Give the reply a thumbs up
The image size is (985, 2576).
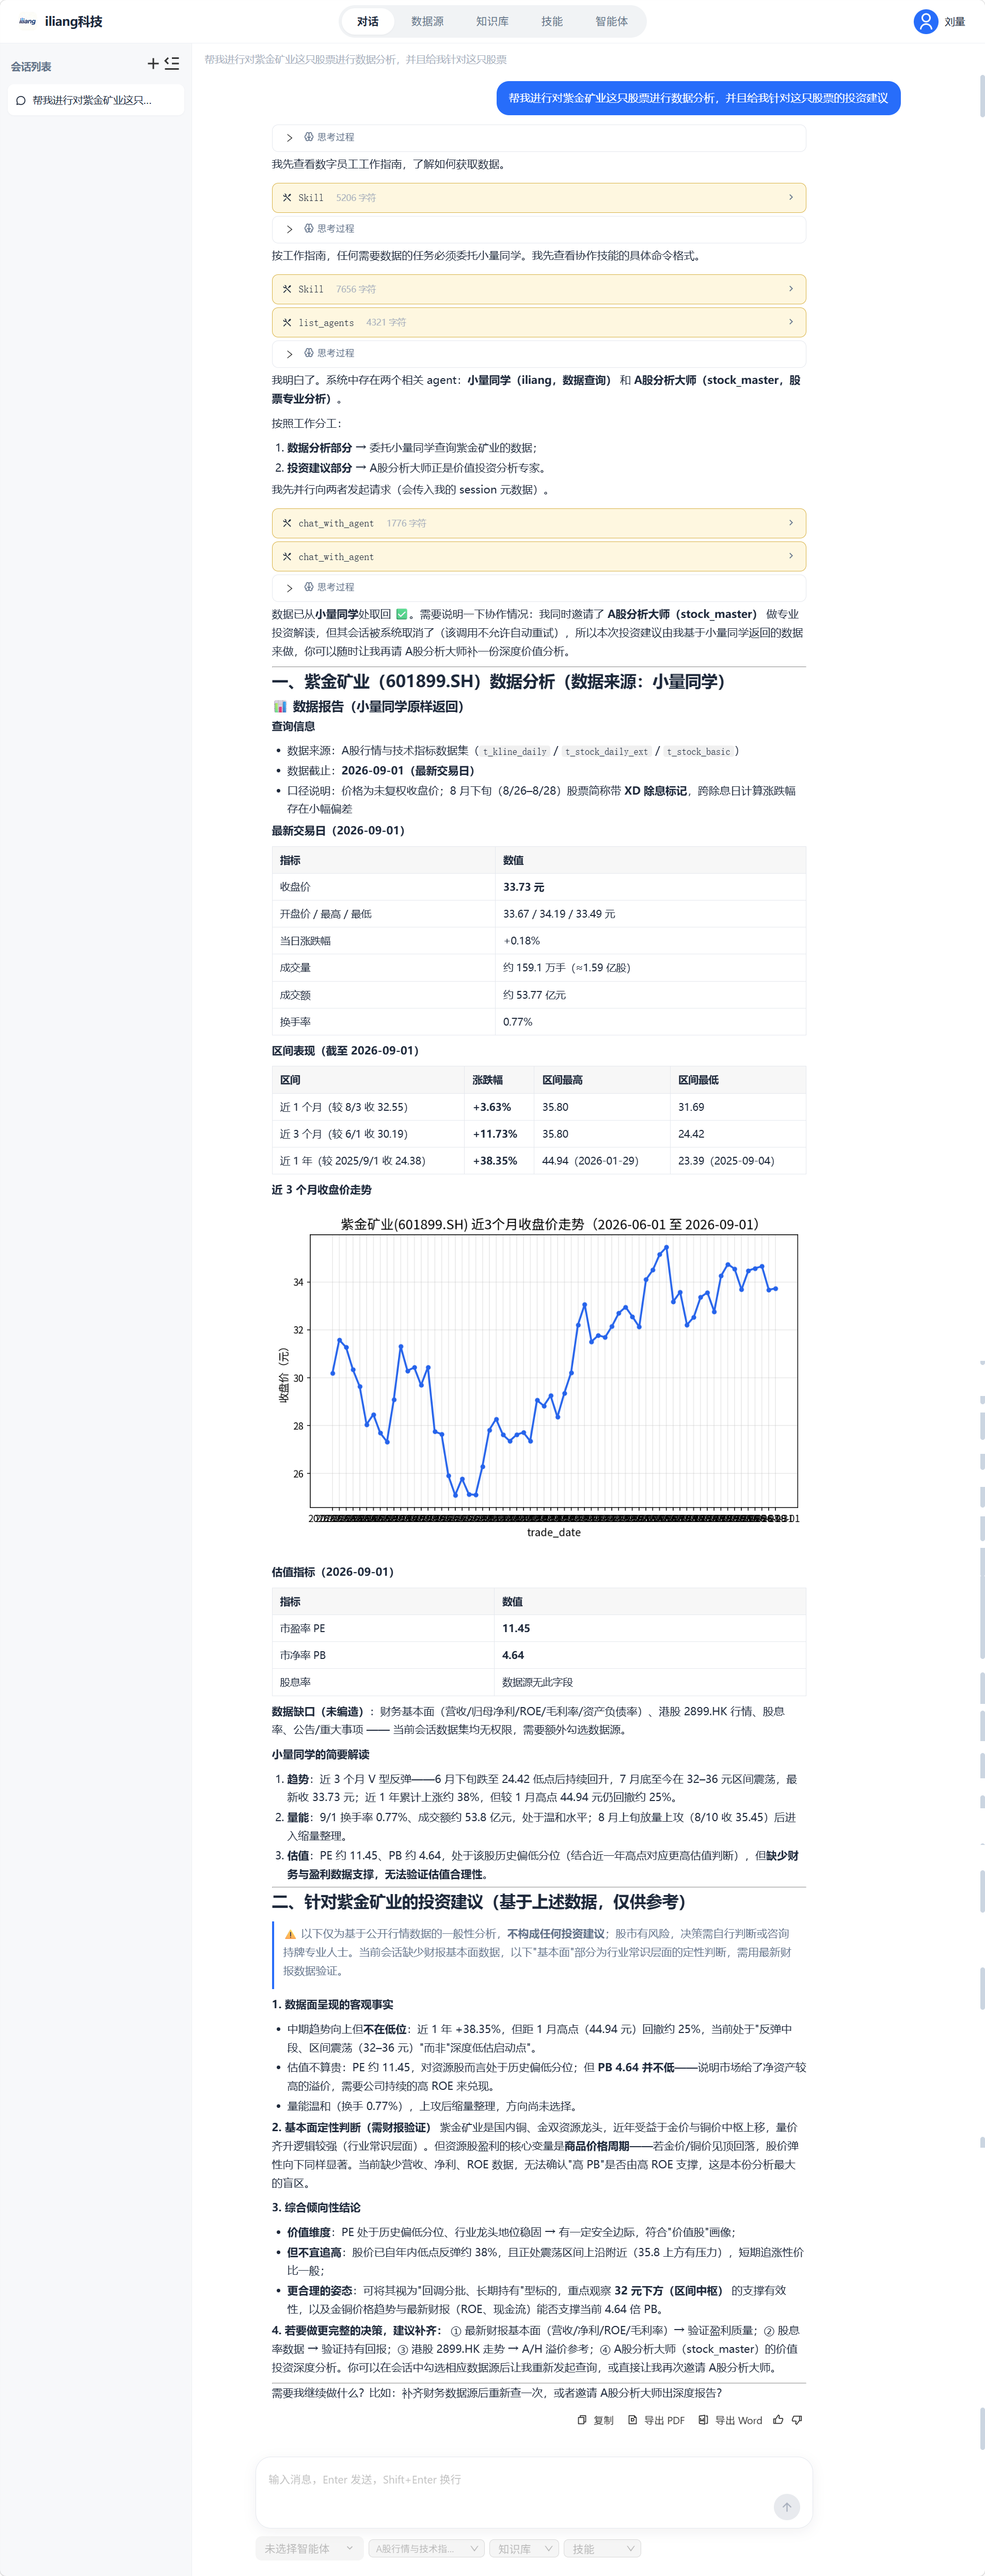pos(778,2420)
